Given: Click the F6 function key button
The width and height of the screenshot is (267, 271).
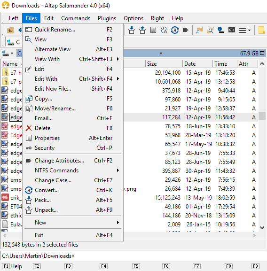Looking at the screenshot, I should click(166, 266).
